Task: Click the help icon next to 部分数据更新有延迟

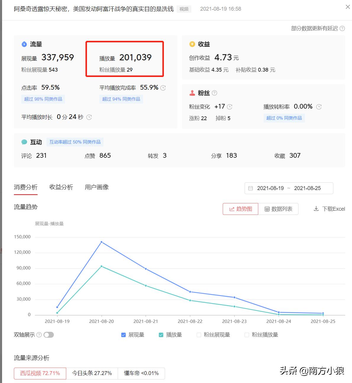Action: point(343,28)
